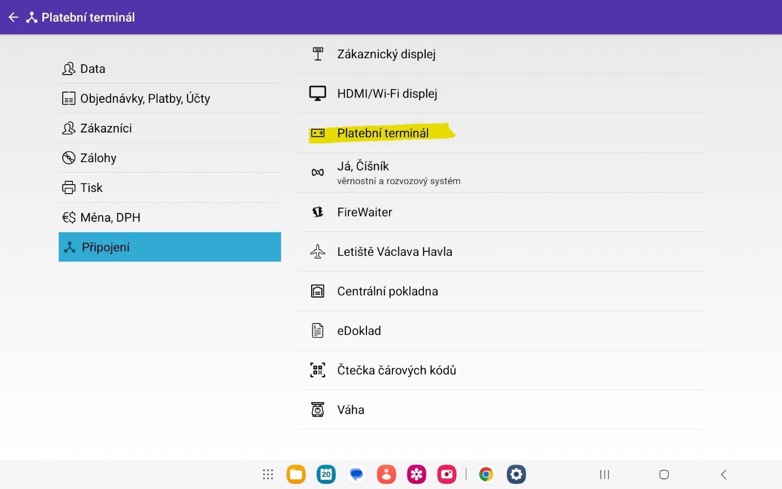The image size is (782, 489).
Task: Launch Chrome from the taskbar
Action: (486, 474)
